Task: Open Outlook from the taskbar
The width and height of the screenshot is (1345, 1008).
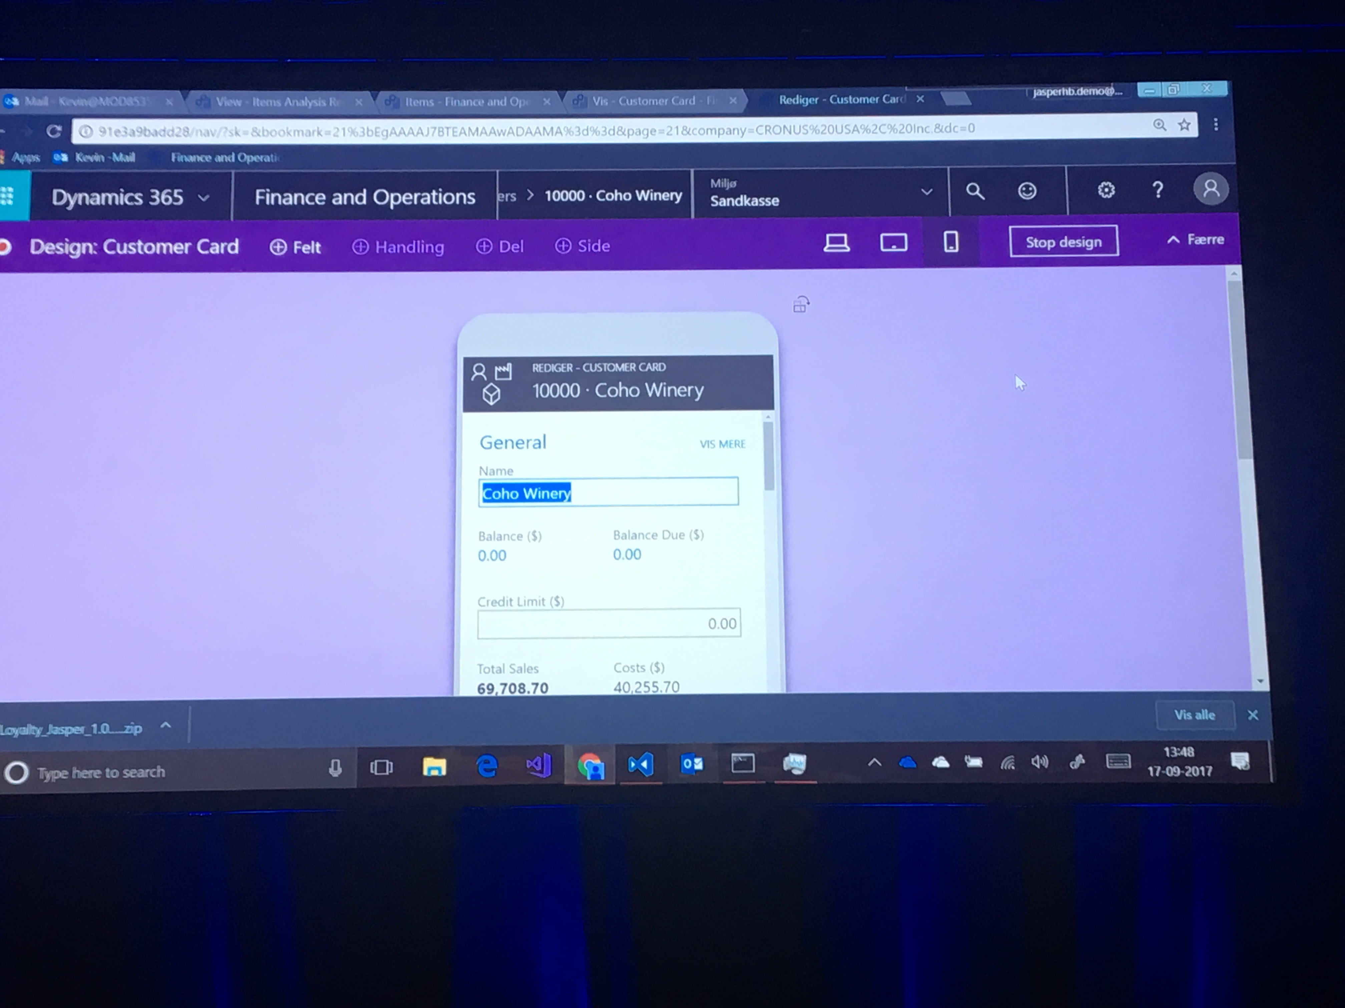Action: [692, 764]
